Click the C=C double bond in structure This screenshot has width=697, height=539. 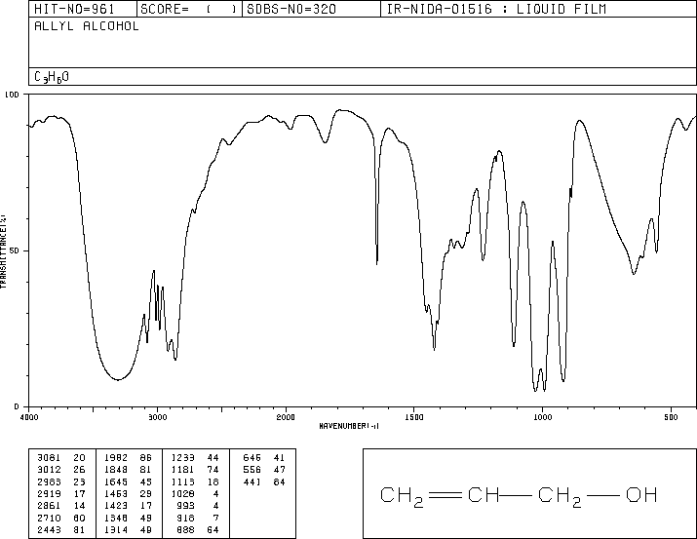click(x=445, y=494)
